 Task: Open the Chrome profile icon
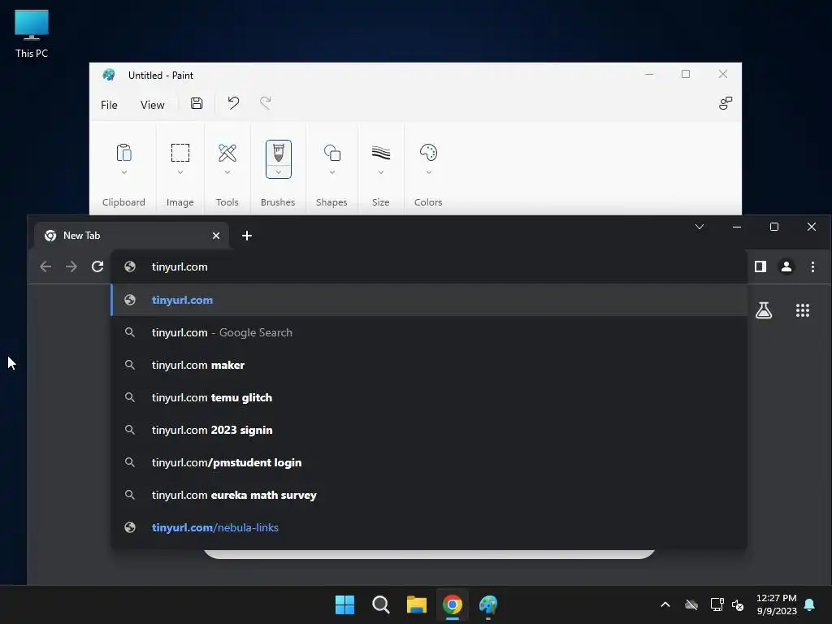[x=786, y=266]
